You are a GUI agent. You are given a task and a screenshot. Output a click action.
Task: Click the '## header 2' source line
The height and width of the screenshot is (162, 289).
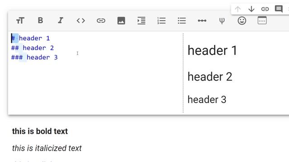(x=33, y=48)
